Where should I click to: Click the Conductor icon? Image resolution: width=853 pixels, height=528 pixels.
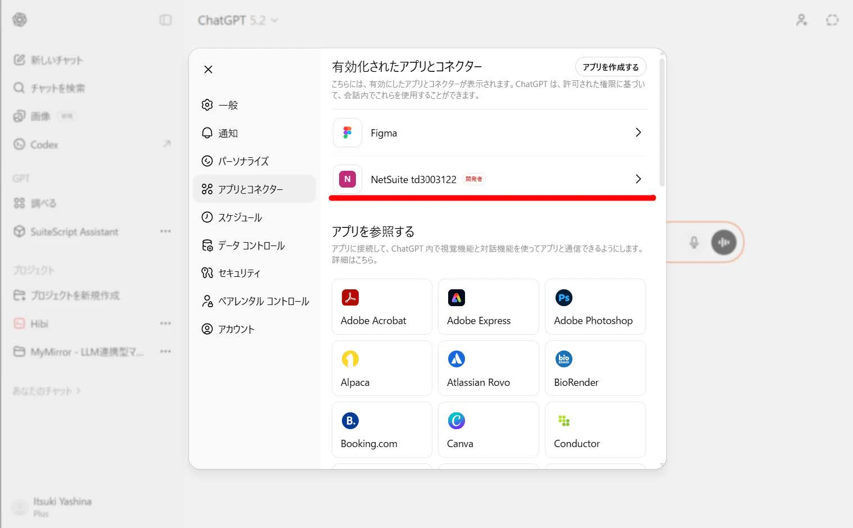point(563,421)
